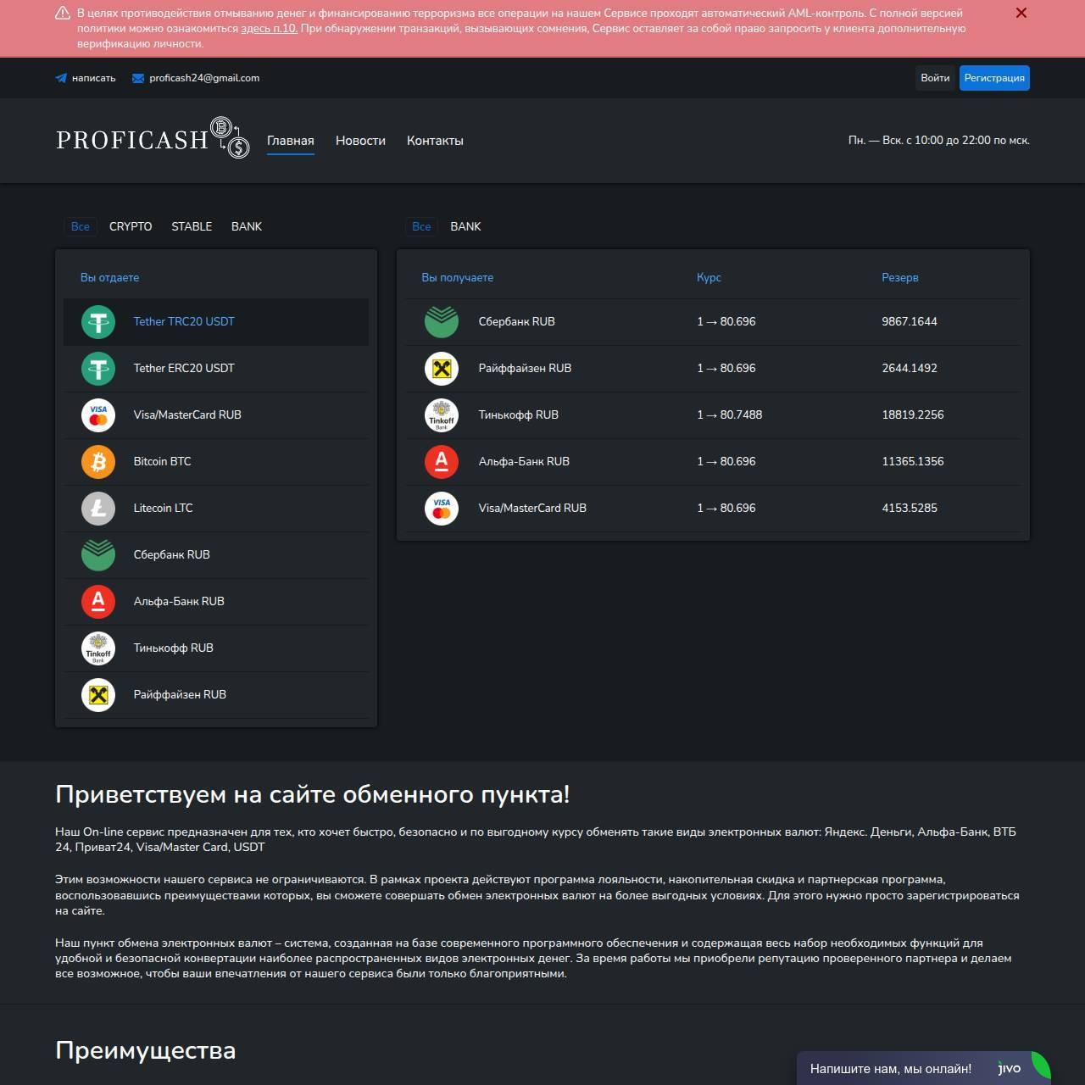Filter receive list by BANK
The image size is (1085, 1085).
tap(465, 226)
